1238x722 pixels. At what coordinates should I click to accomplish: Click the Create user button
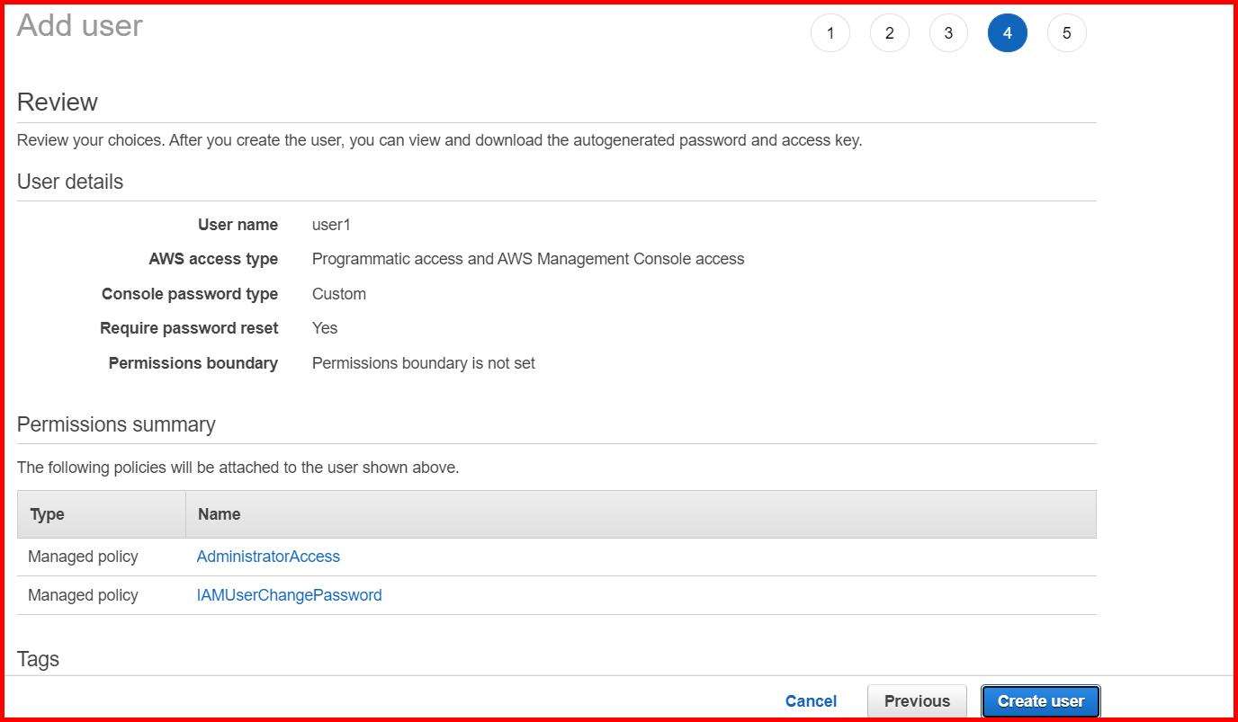pos(1040,701)
